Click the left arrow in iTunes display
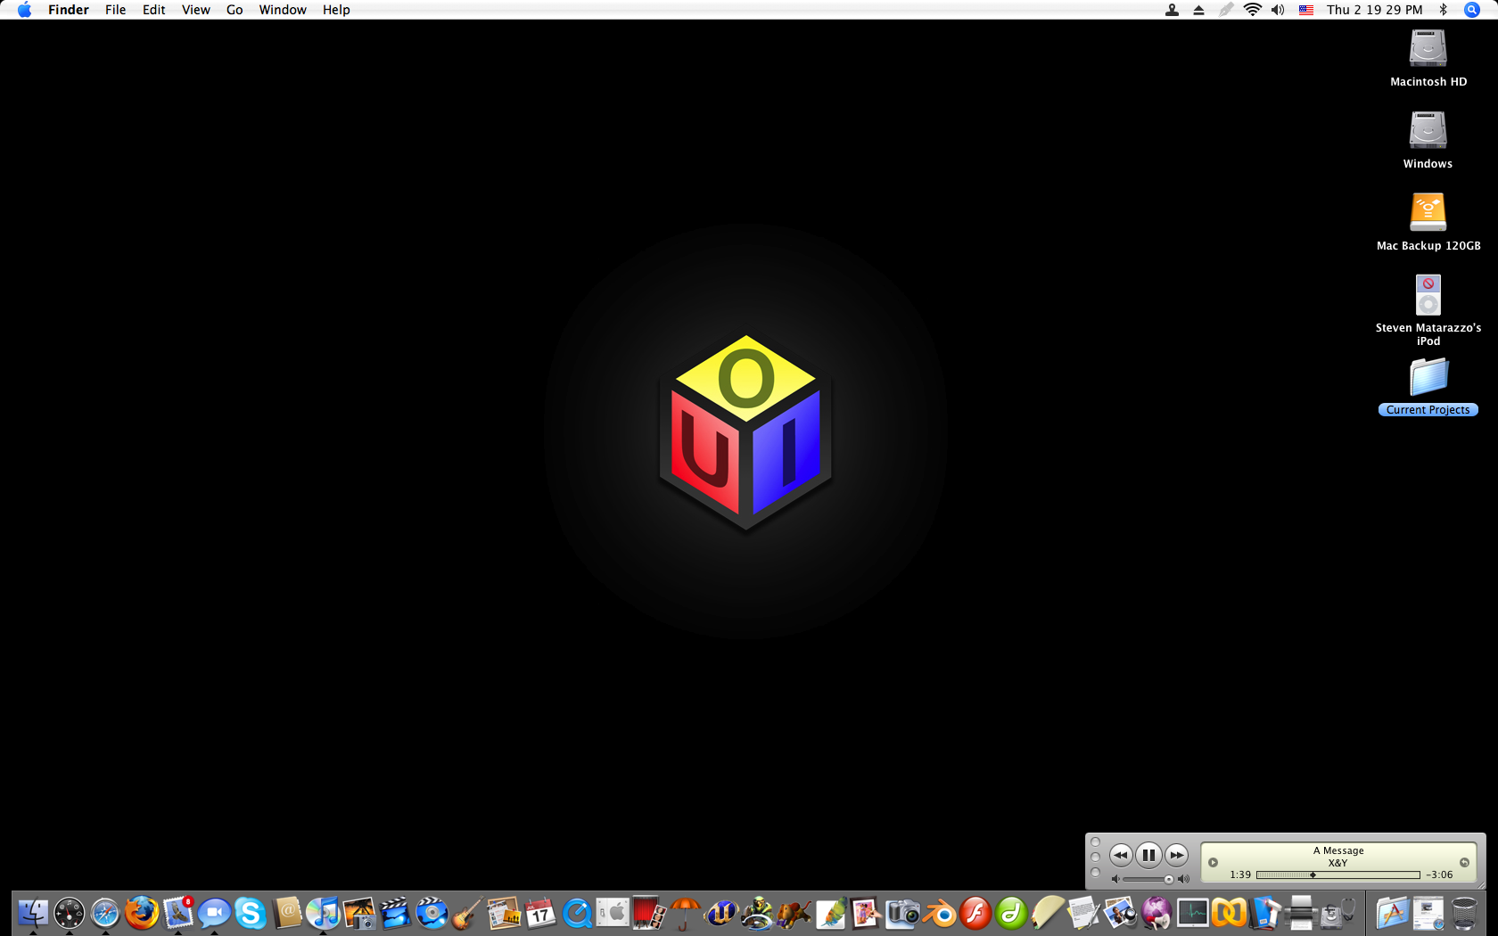The width and height of the screenshot is (1498, 936). click(x=1213, y=862)
